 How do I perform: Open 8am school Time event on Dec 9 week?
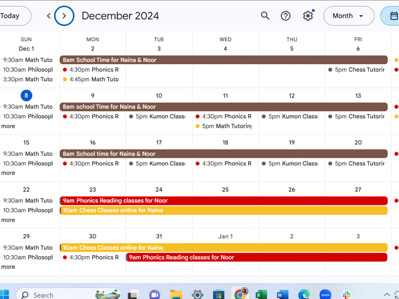[224, 107]
